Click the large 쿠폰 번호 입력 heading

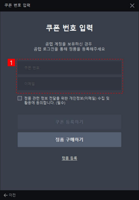[69, 28]
